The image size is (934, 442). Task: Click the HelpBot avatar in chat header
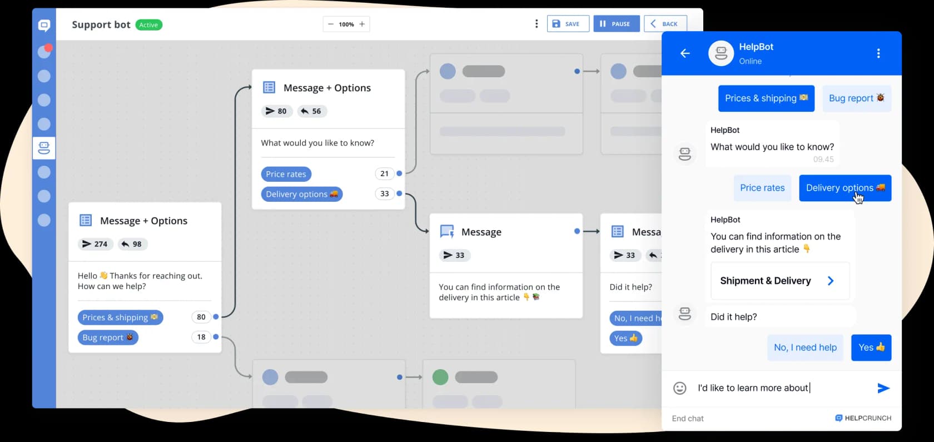coord(721,53)
